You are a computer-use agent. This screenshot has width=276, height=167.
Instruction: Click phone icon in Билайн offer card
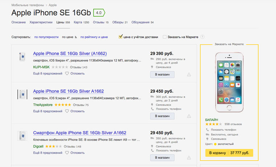pyautogui.click(x=207, y=130)
